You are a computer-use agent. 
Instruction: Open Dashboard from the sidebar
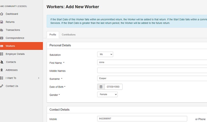click(x=12, y=14)
